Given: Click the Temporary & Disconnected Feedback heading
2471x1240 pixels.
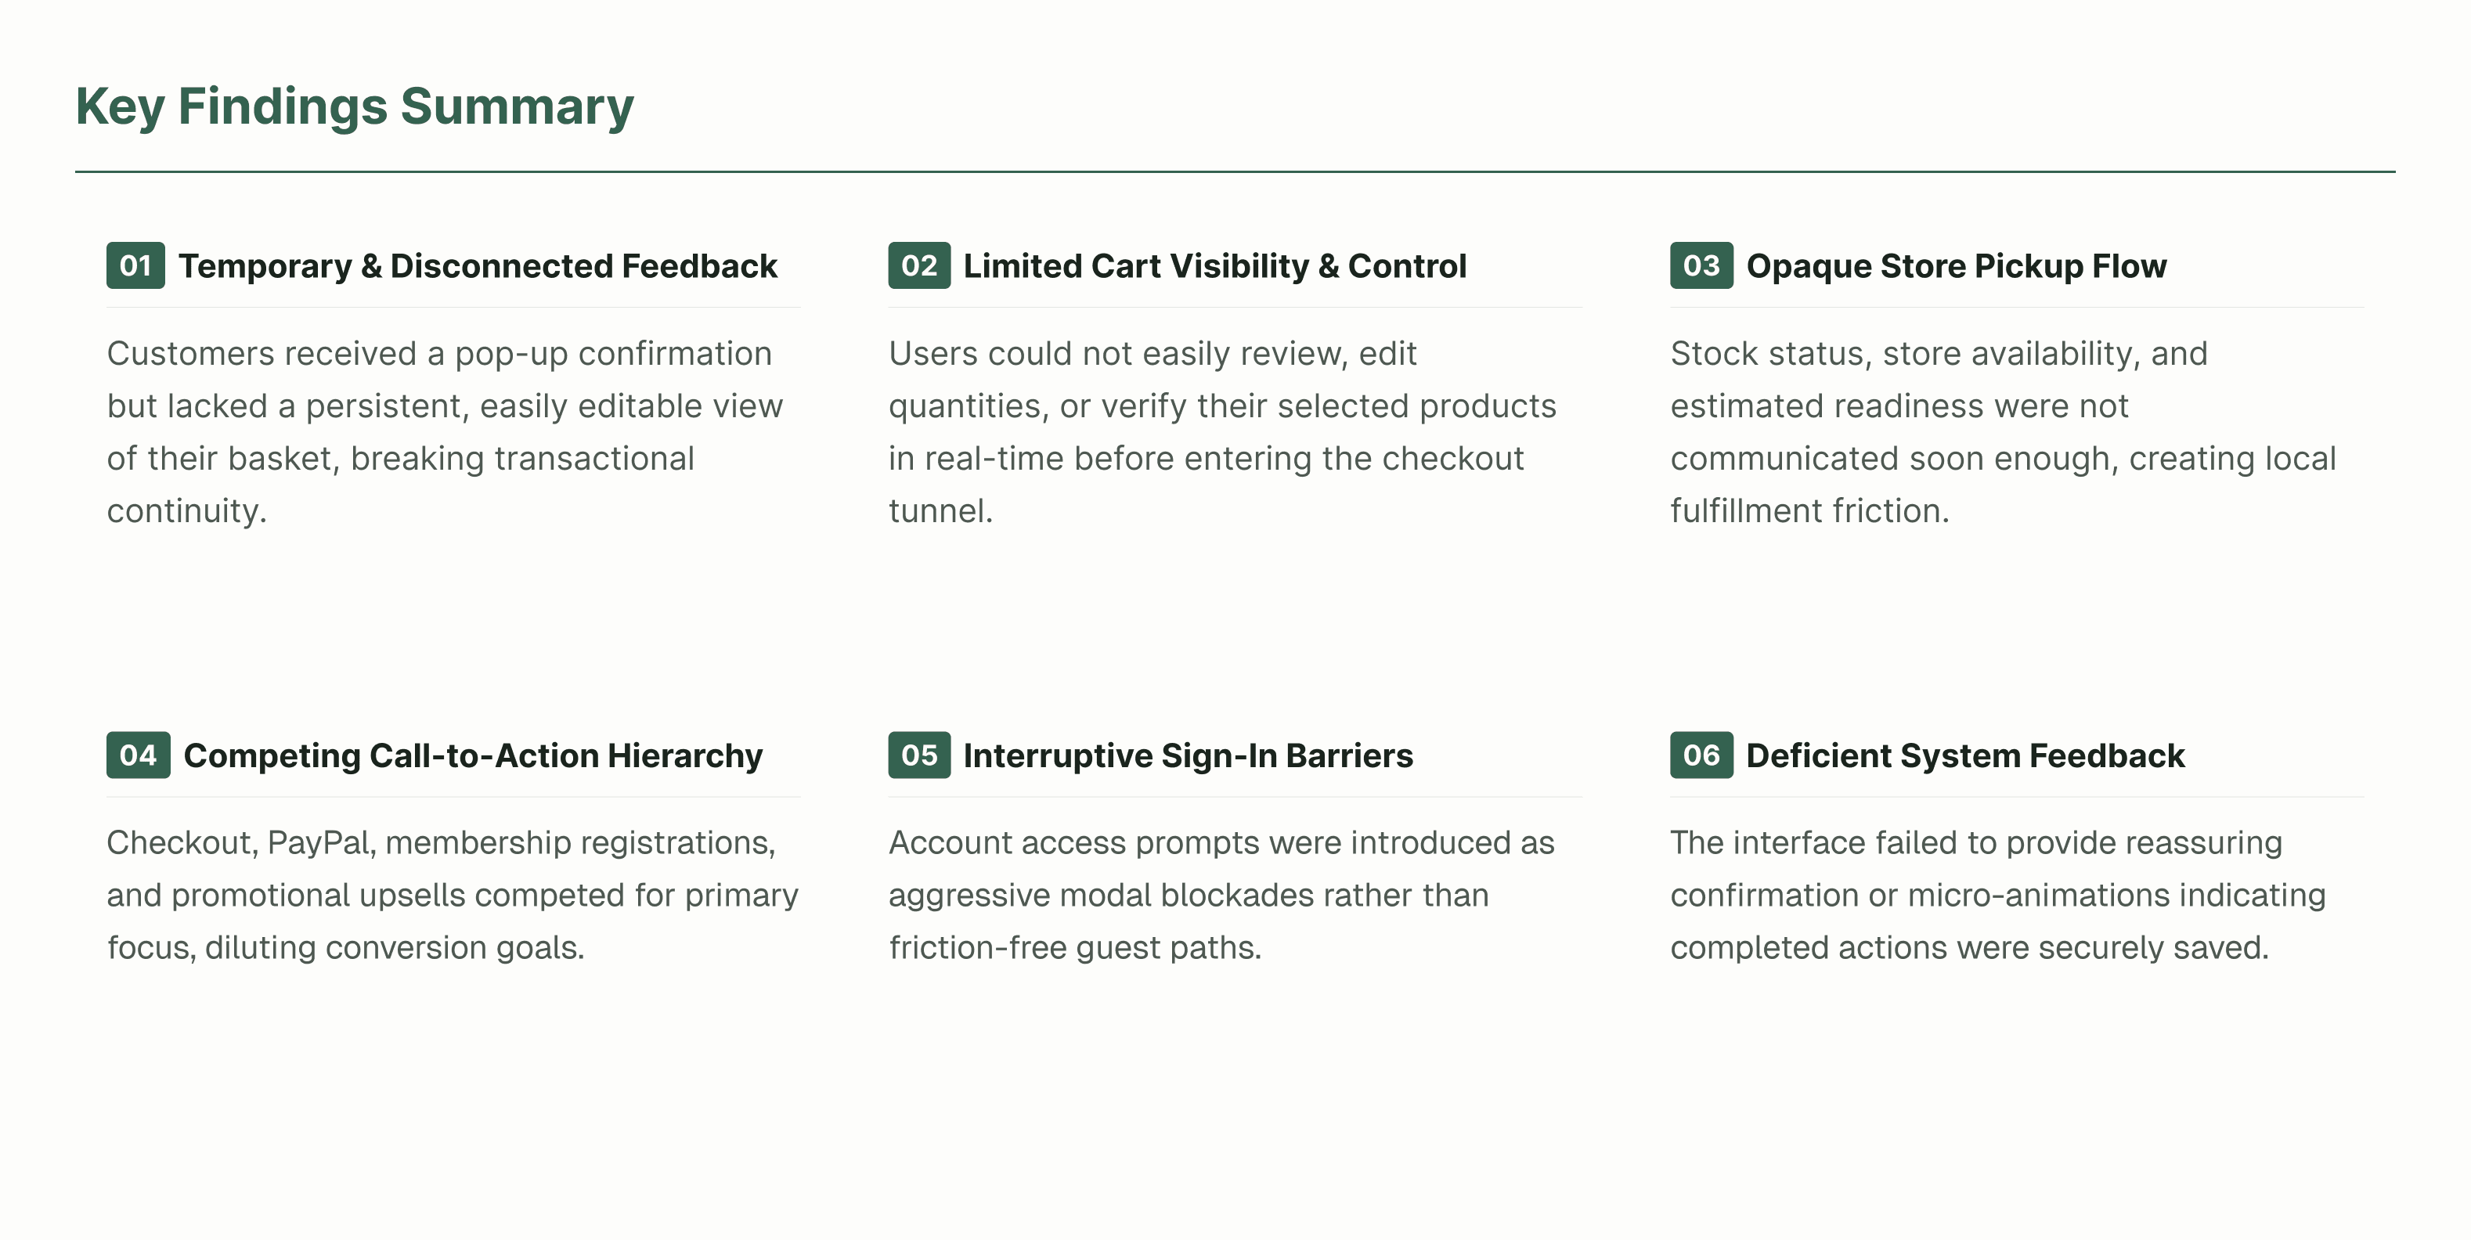Looking at the screenshot, I should click(478, 265).
